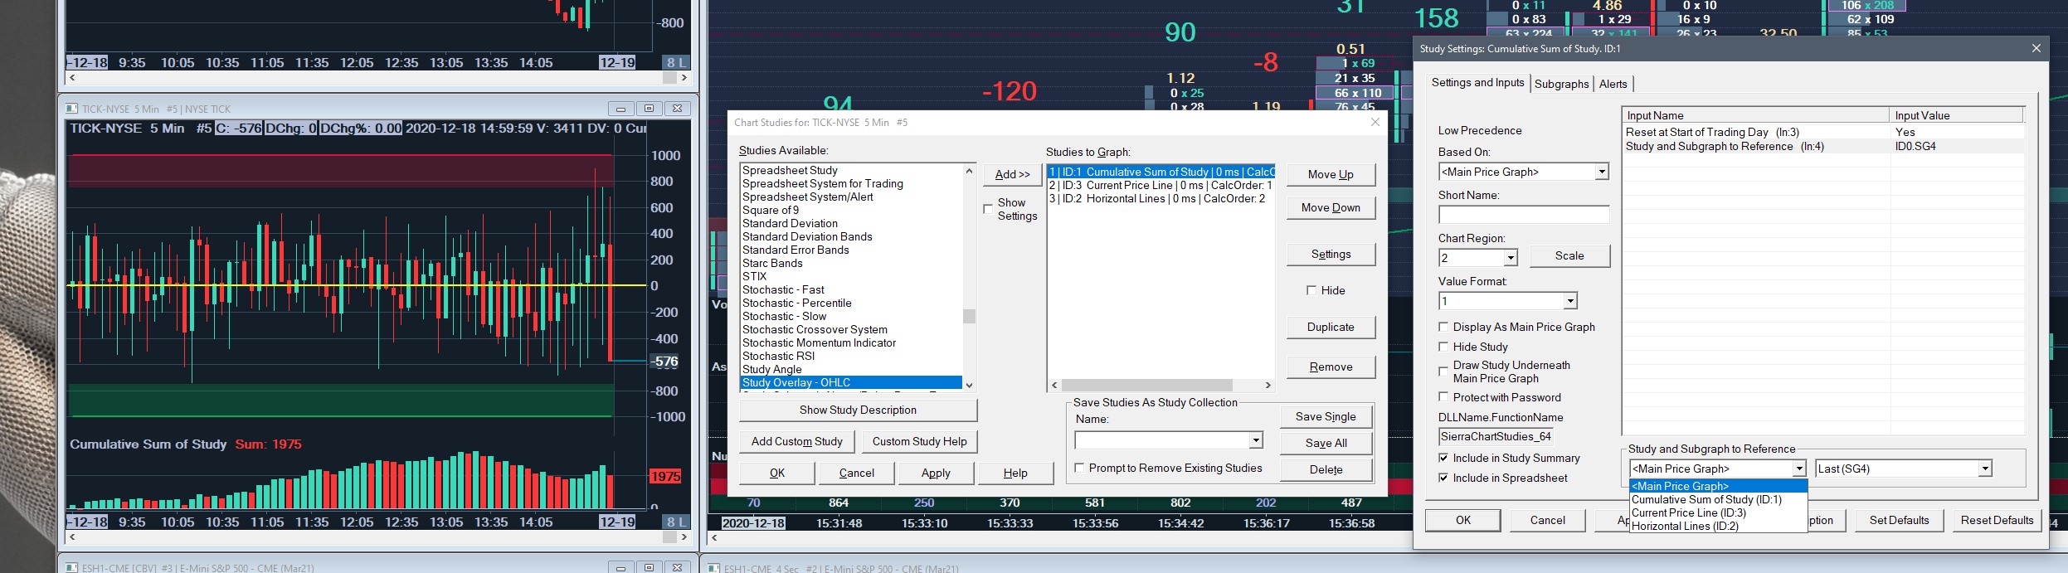Choose Current Price Line (ID:3) option
2068x573 pixels.
(1718, 512)
